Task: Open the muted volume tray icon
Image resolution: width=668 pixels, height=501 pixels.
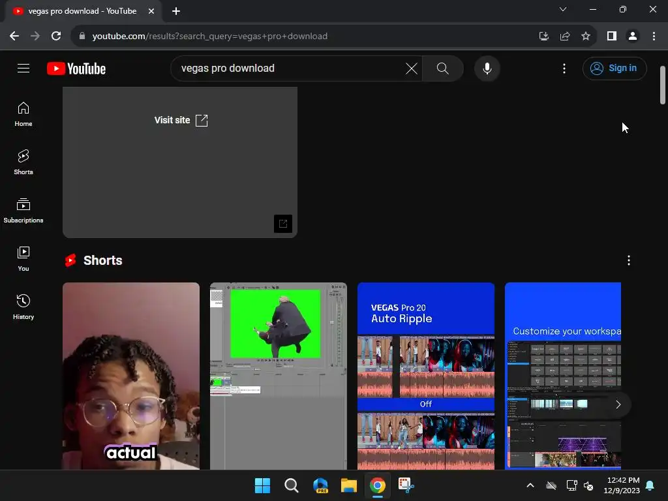Action: tap(589, 485)
